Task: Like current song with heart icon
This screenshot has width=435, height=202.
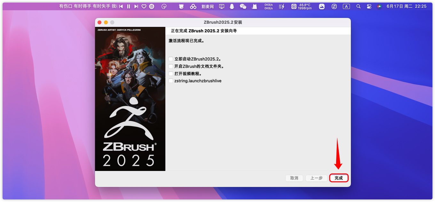Action: pyautogui.click(x=144, y=6)
